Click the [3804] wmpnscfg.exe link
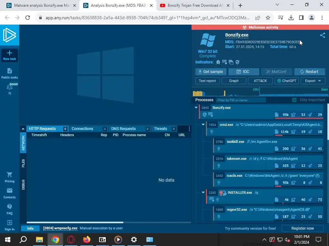Image resolution: width=329 pixels, height=246 pixels. coord(60,228)
